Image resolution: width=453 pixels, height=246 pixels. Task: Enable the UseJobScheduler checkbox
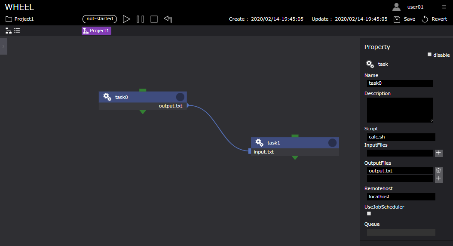(369, 213)
